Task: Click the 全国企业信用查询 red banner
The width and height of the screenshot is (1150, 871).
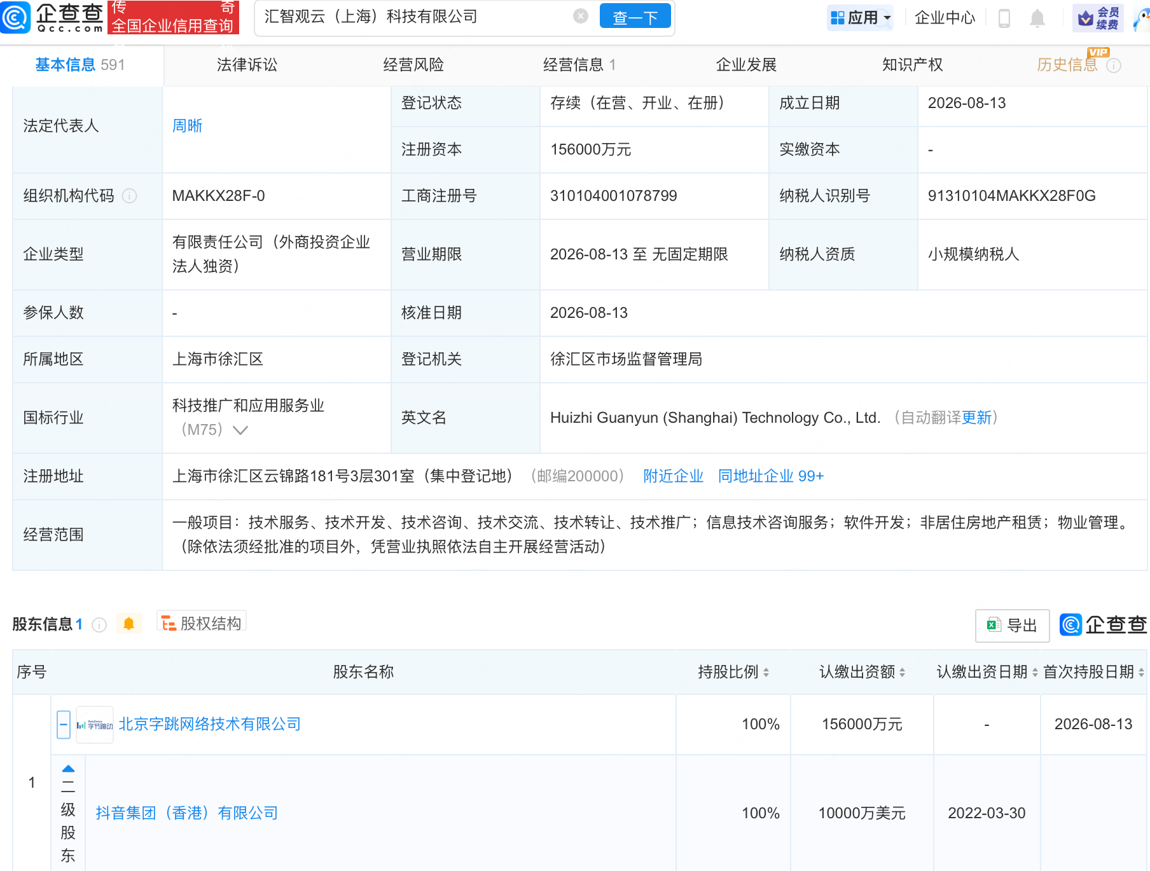Action: click(173, 17)
